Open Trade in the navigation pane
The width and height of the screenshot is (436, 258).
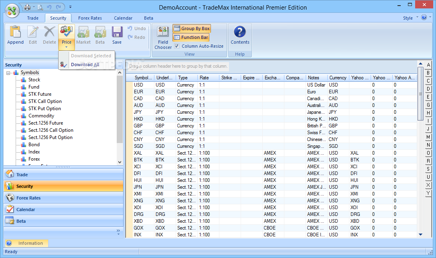pos(63,174)
